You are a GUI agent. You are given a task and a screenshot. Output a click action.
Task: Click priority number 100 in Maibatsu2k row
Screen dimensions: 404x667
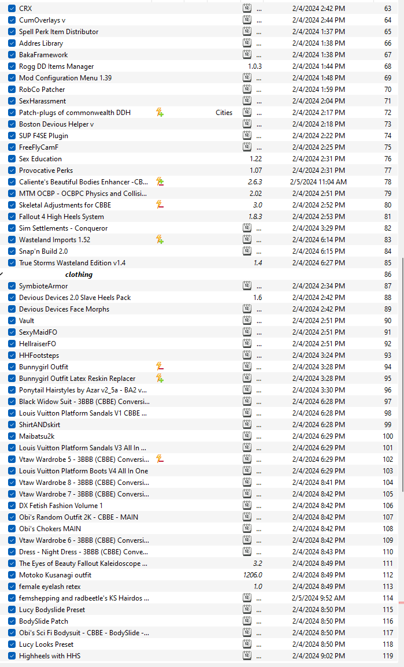click(x=388, y=436)
